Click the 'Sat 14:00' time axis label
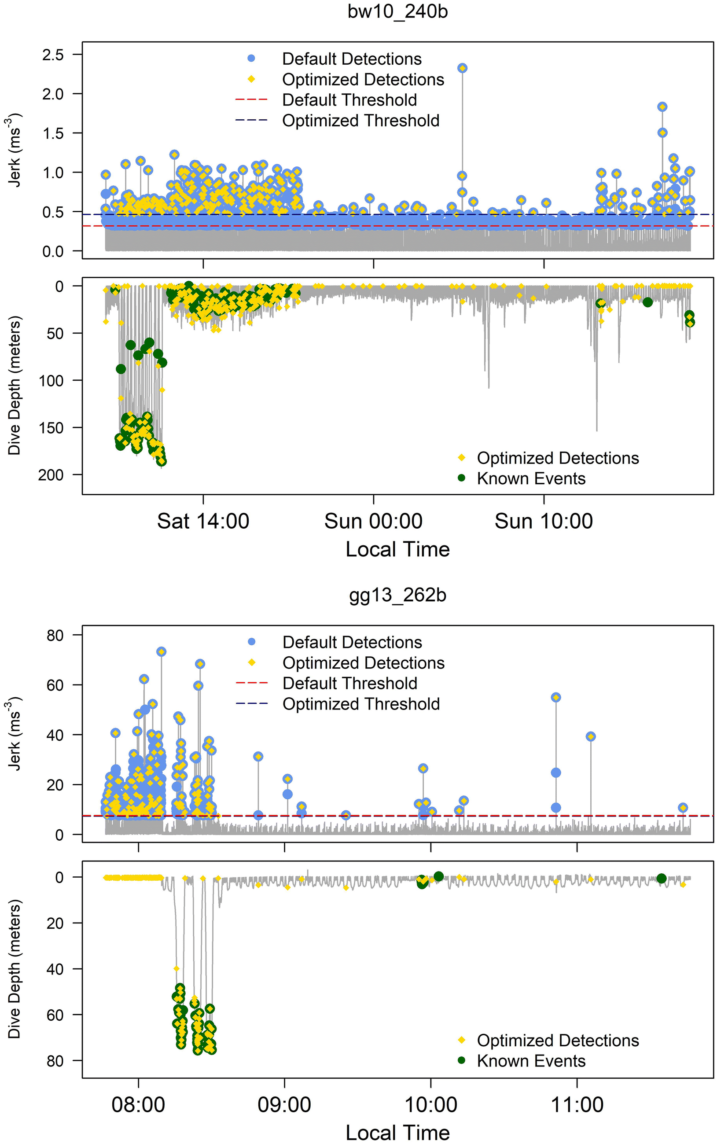This screenshot has height=1144, width=717. [x=203, y=521]
